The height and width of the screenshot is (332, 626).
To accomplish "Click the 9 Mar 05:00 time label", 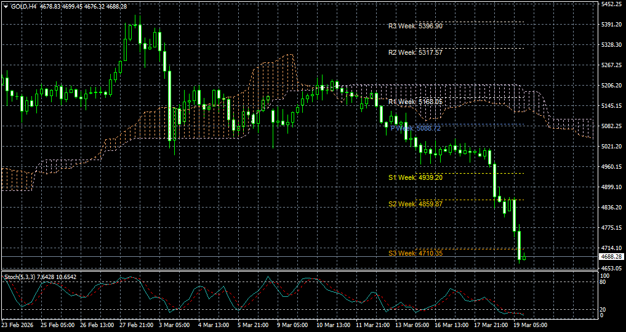I will [294, 325].
